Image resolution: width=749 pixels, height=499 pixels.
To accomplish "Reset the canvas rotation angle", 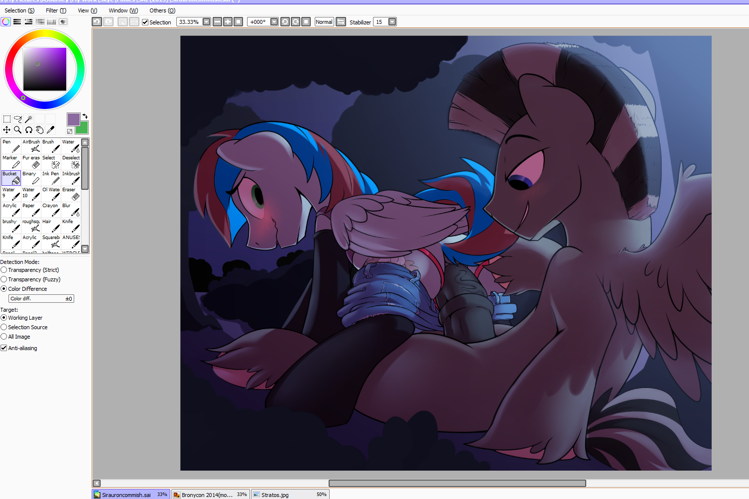I will click(x=306, y=22).
